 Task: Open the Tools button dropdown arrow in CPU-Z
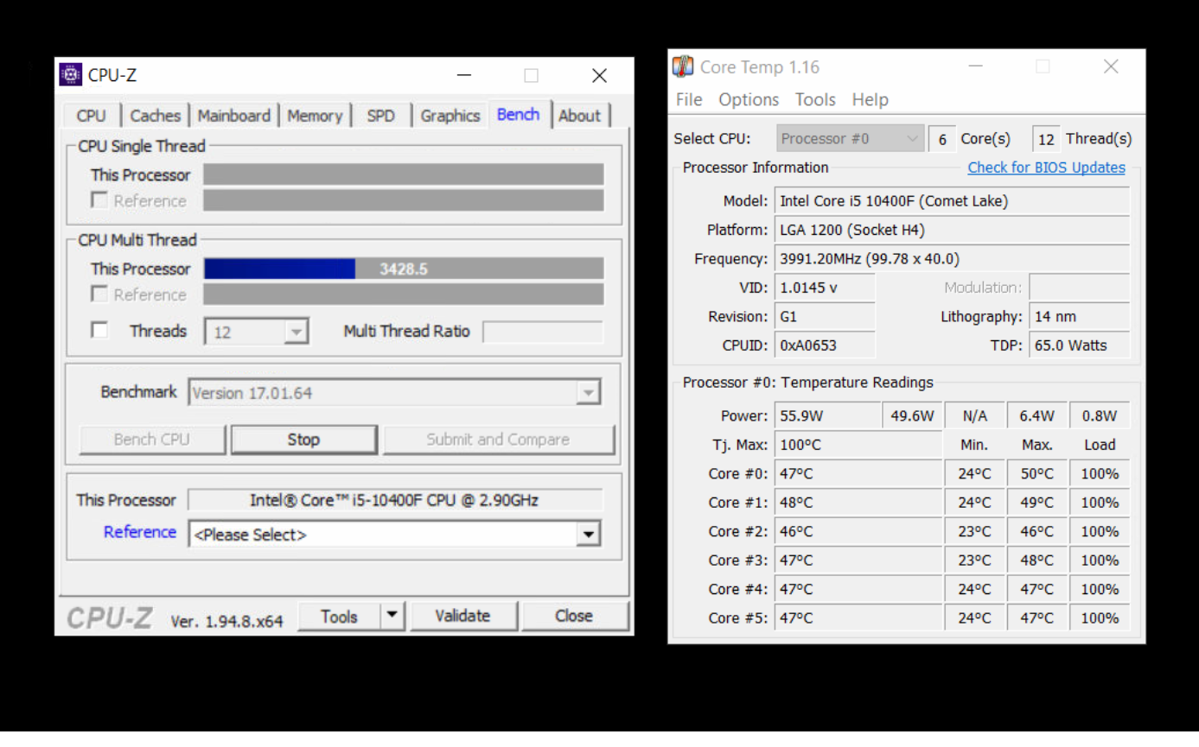coord(392,616)
